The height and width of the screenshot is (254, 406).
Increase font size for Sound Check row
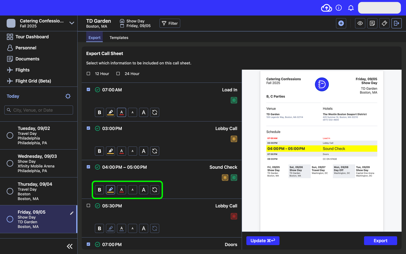click(x=144, y=190)
